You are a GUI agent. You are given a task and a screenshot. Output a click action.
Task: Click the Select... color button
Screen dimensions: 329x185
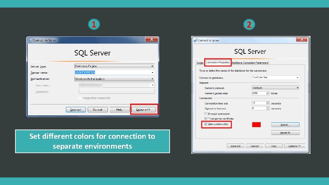click(285, 125)
